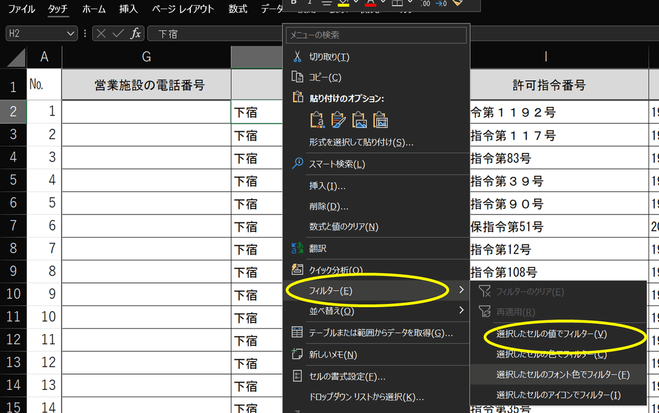Click cell 指令第117号
The height and width of the screenshot is (413, 659).
(x=559, y=135)
